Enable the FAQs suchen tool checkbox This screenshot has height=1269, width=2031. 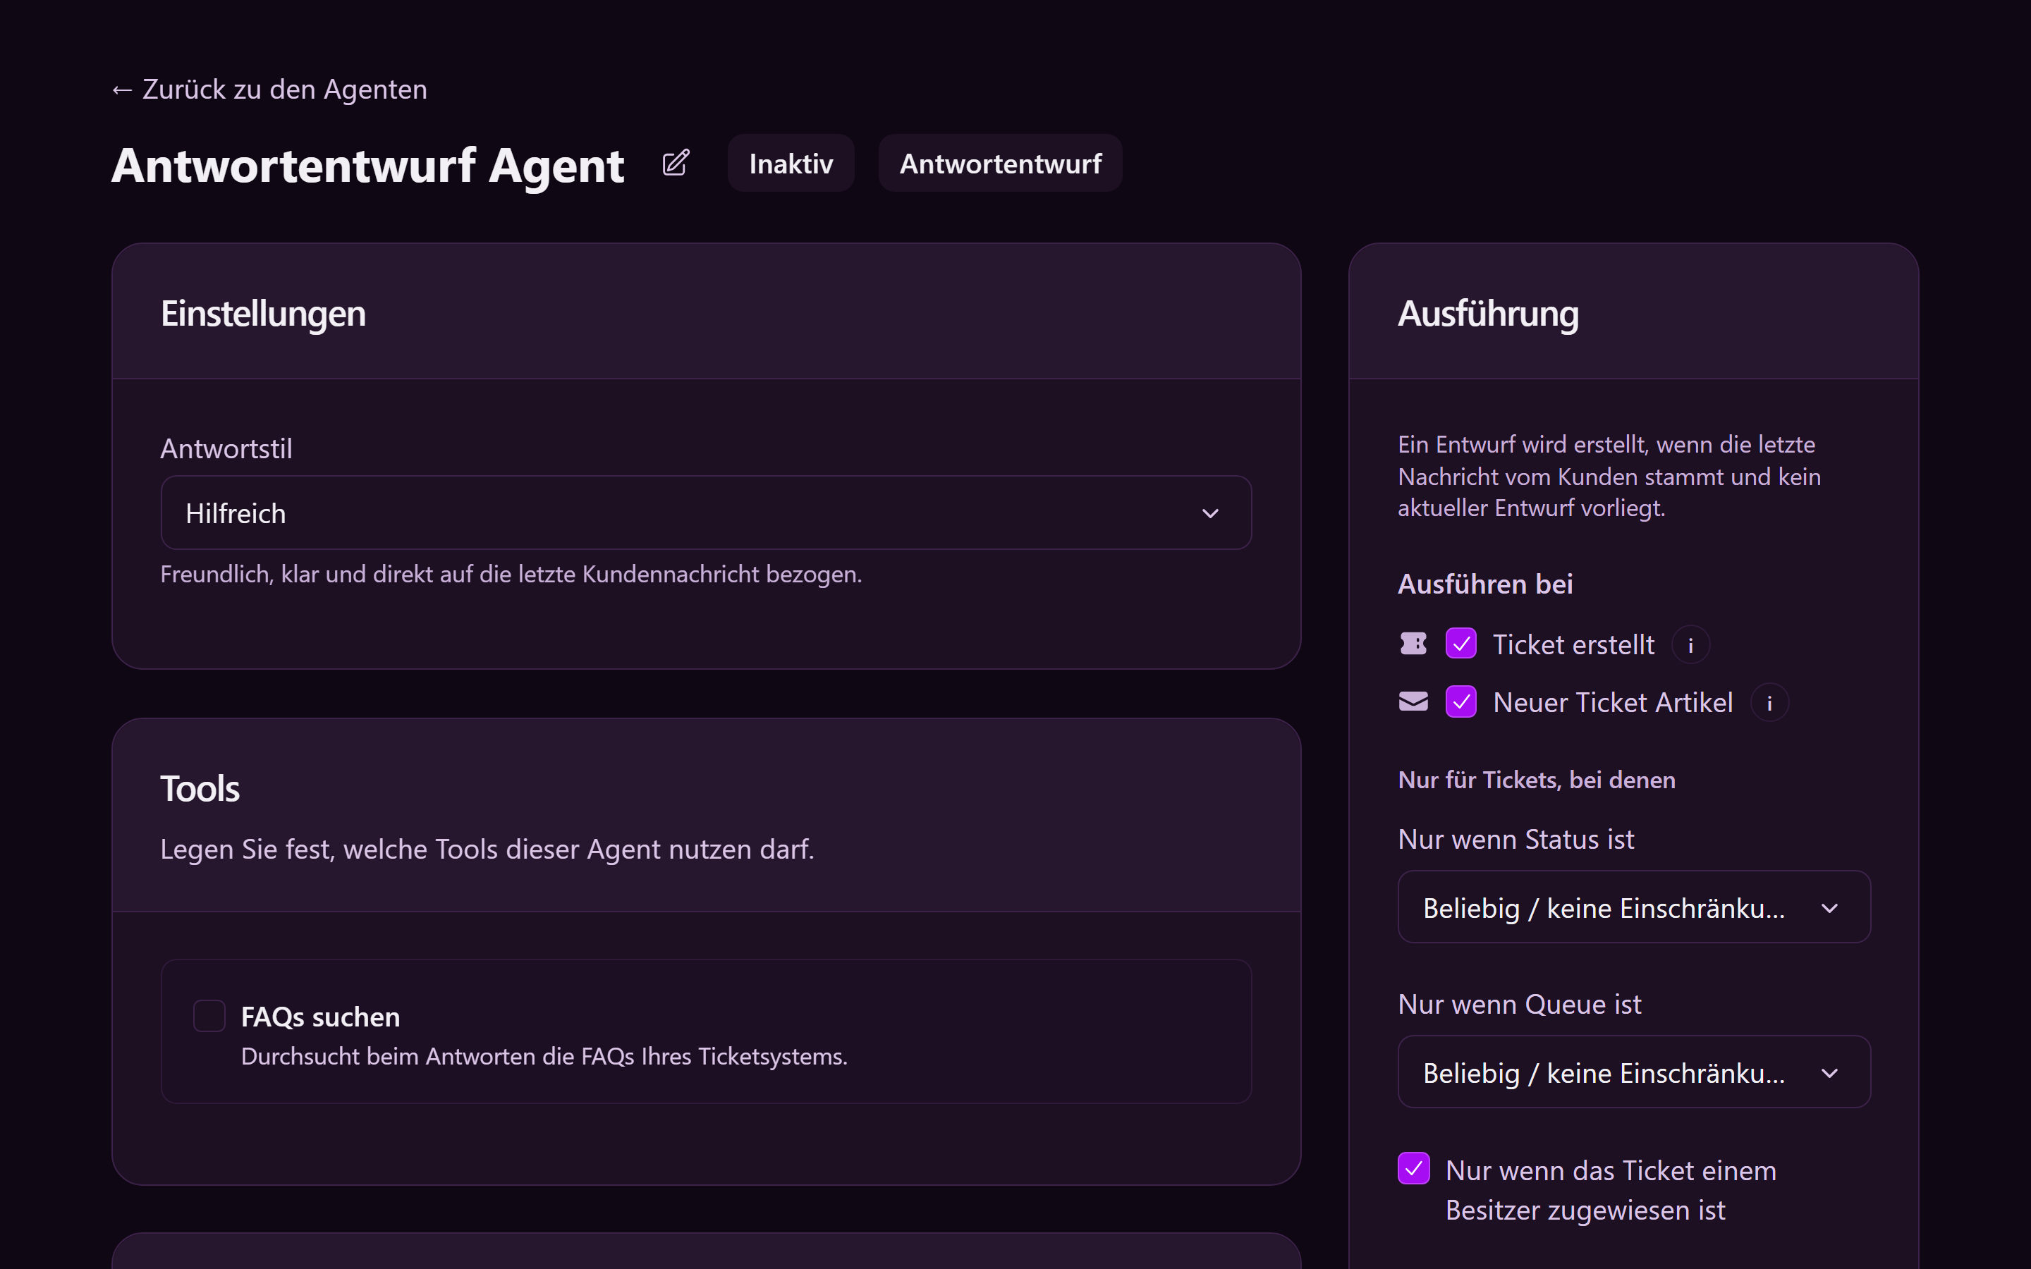click(x=209, y=1015)
